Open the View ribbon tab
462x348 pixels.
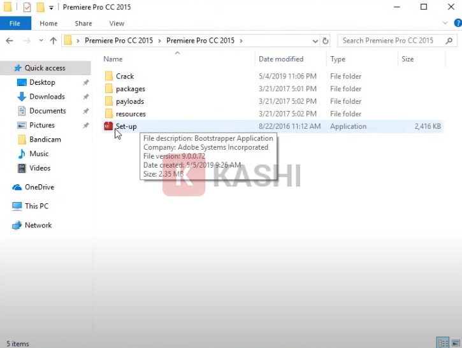(x=117, y=24)
